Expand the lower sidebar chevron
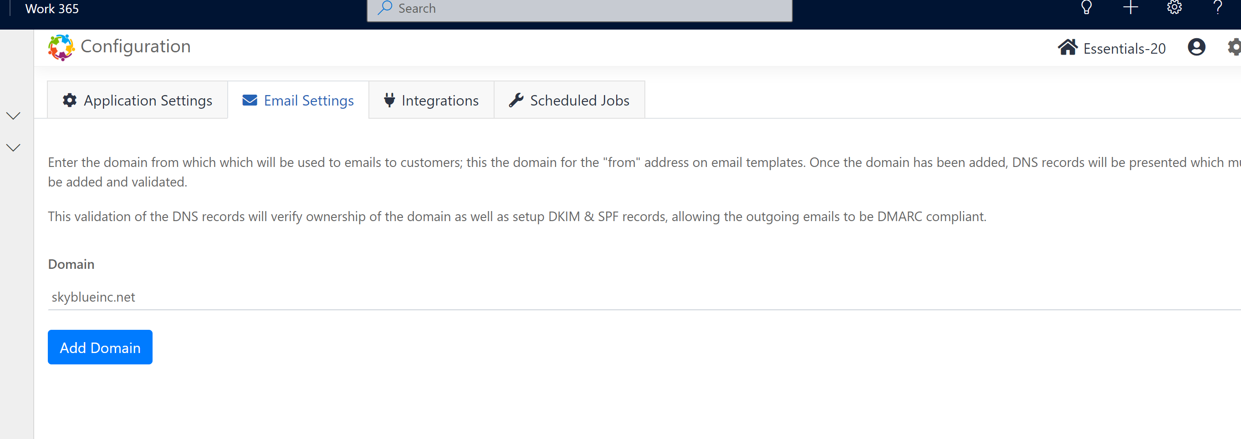 point(14,147)
